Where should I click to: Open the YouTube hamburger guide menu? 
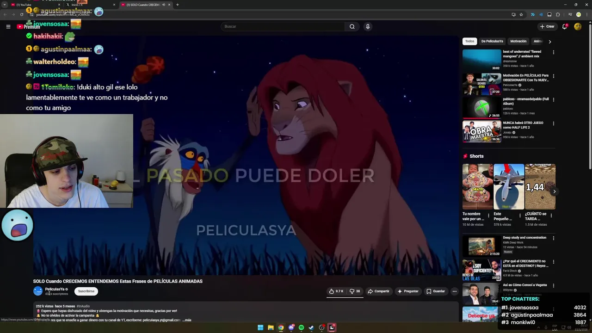coord(8,26)
